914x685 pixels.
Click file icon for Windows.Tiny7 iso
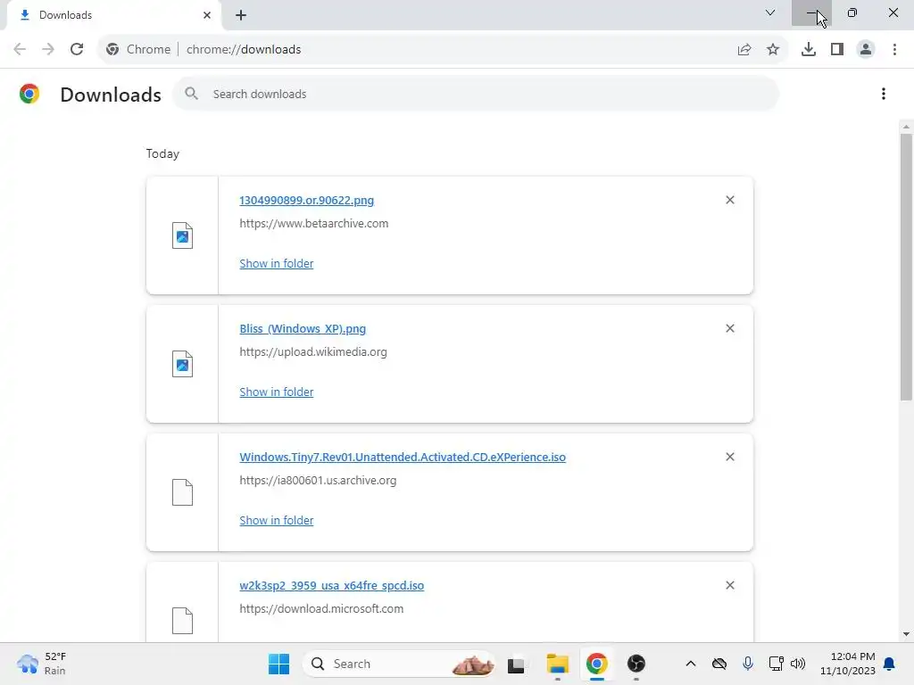(x=182, y=492)
